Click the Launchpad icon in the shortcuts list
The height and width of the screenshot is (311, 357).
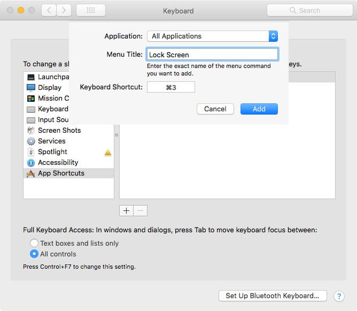pyautogui.click(x=31, y=77)
